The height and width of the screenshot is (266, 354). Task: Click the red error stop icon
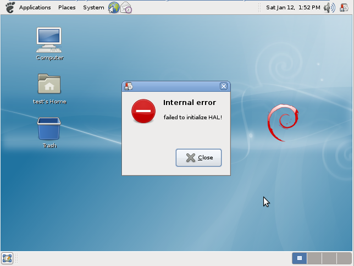(143, 111)
